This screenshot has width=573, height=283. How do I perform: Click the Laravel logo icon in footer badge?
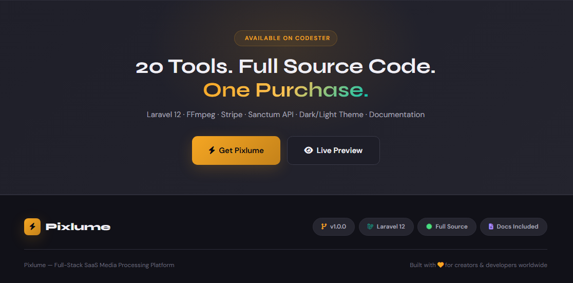[x=370, y=227]
